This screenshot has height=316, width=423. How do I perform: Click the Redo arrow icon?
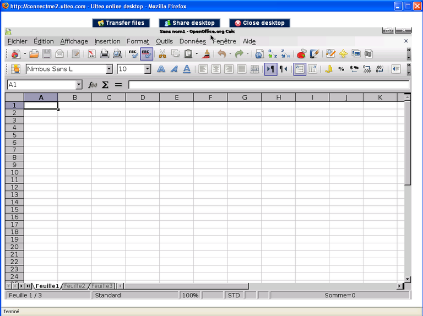[x=239, y=54]
